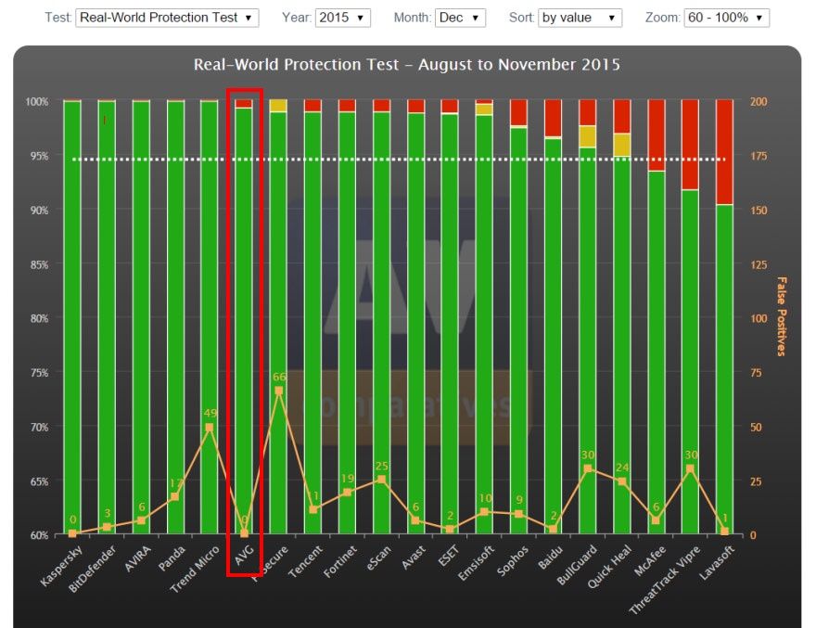
Task: Click the Kaspersky green bar
Action: tap(72, 316)
